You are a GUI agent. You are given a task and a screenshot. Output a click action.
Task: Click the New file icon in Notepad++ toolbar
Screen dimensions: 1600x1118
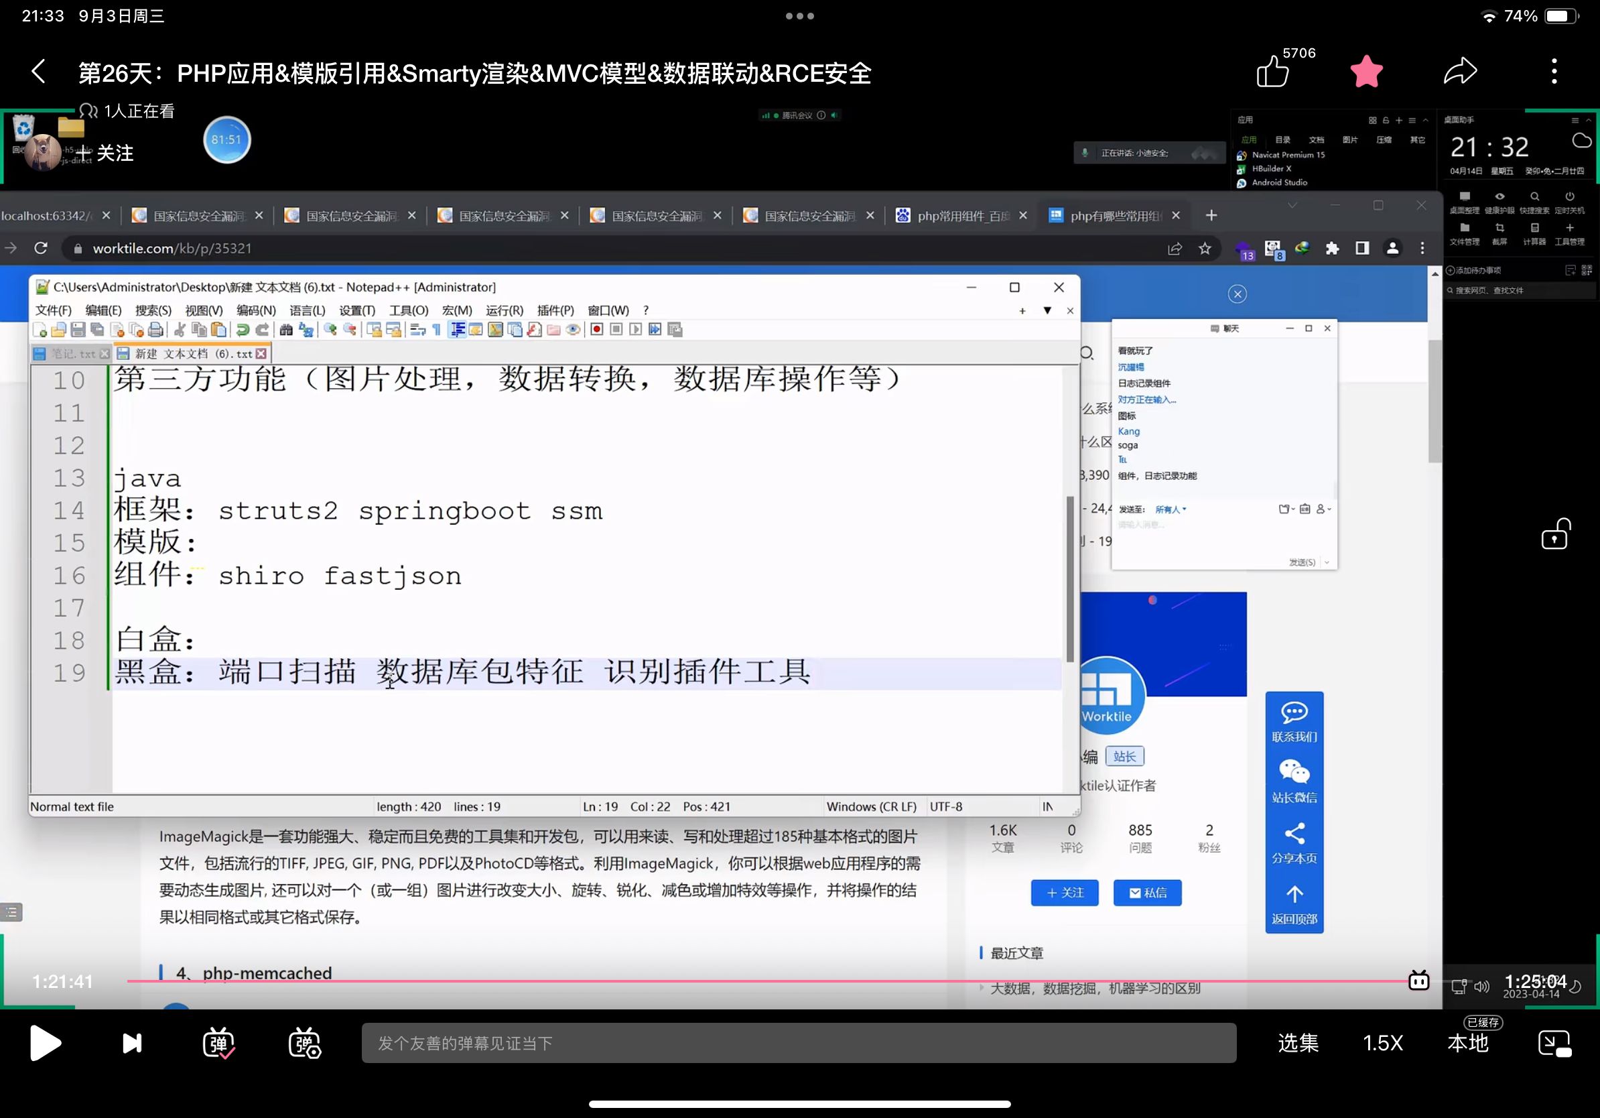(x=40, y=330)
